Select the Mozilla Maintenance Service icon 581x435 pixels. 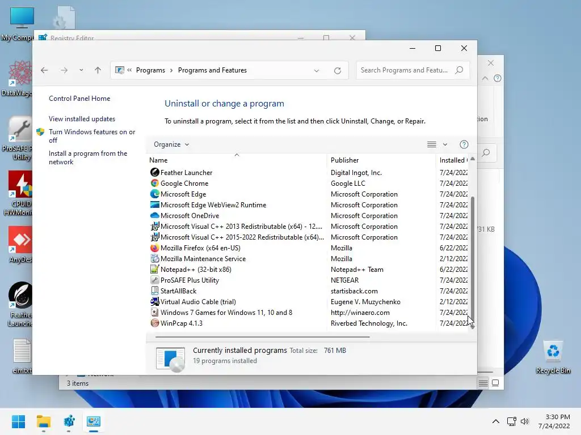(154, 258)
